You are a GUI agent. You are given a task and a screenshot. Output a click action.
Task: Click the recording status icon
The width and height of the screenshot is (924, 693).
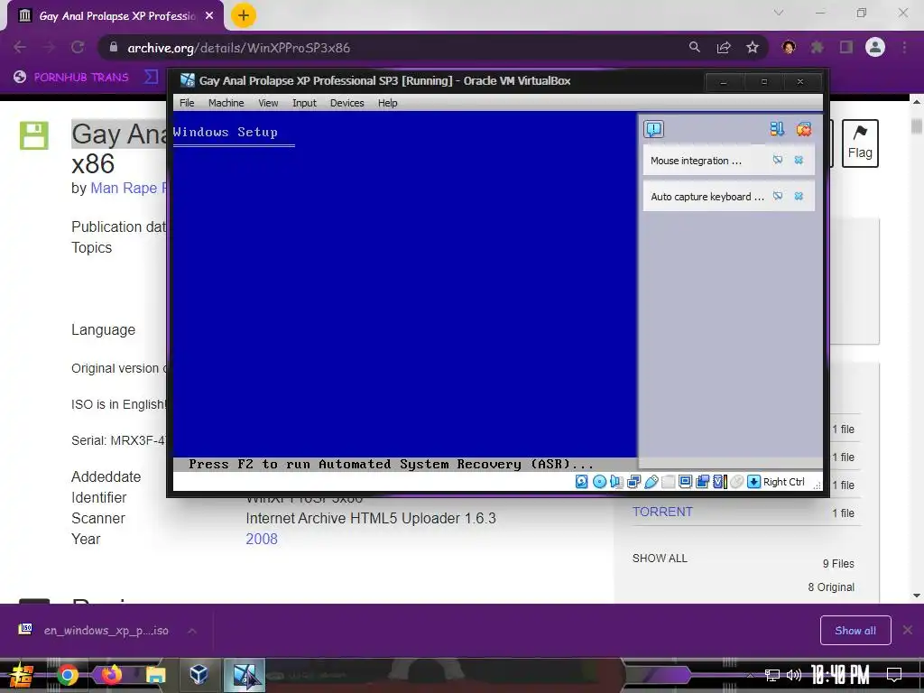click(702, 482)
